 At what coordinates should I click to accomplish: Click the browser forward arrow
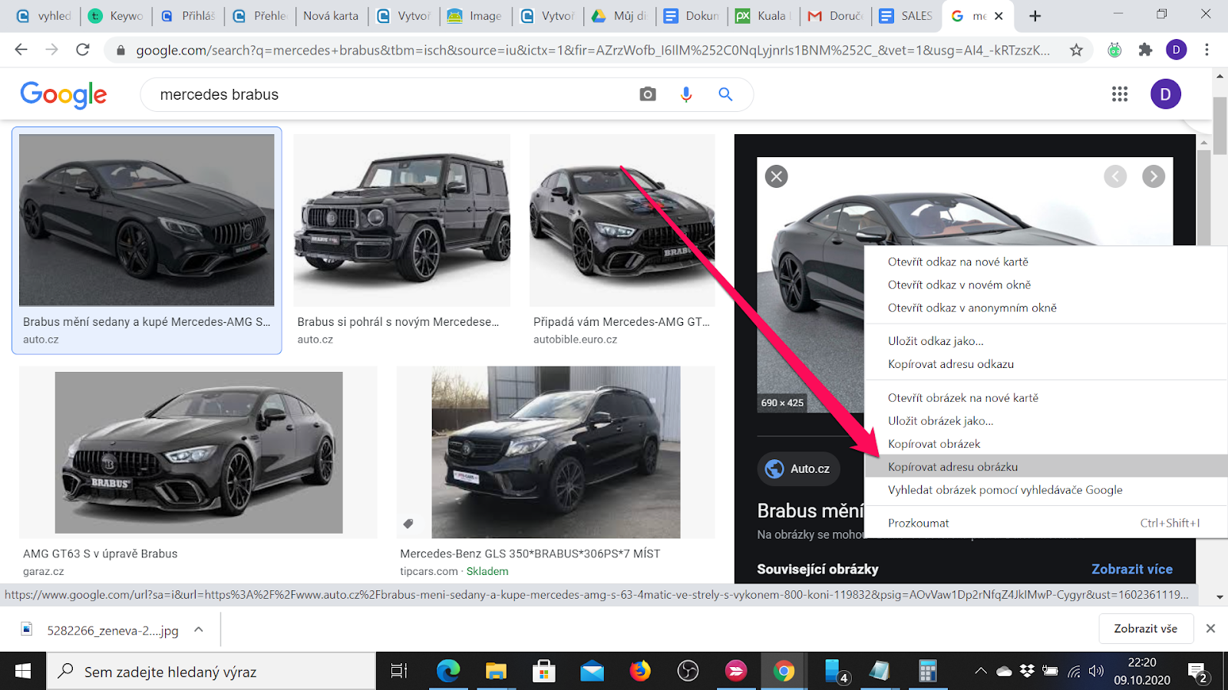[x=51, y=50]
